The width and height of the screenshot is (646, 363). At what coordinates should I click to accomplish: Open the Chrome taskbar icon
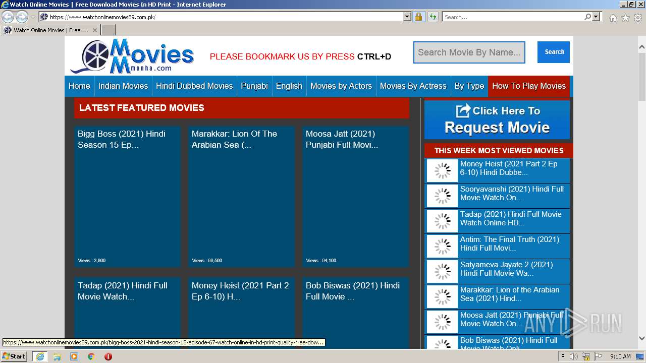point(91,356)
